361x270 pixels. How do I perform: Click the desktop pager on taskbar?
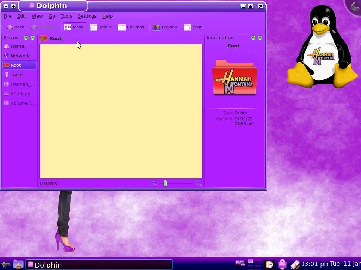click(254, 264)
